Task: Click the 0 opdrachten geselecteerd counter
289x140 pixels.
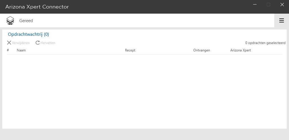Action: click(x=265, y=43)
